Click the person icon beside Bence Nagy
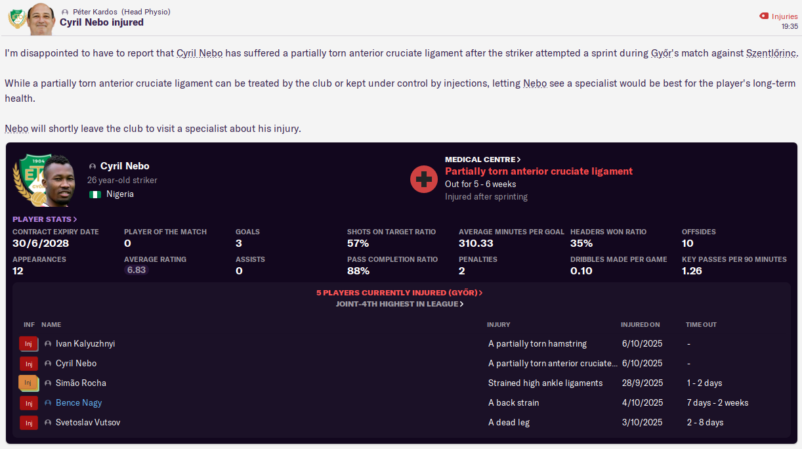 coord(48,403)
